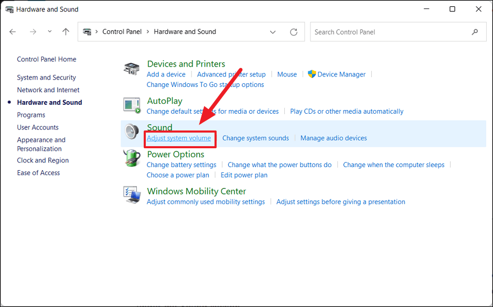Screen dimensions: 493x307
Task: Click Change default settings for media or devices
Action: click(212, 112)
